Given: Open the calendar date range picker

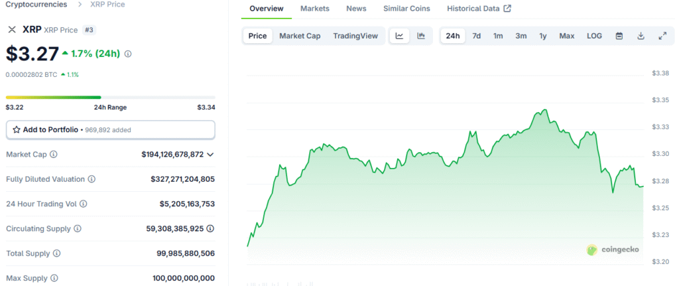Looking at the screenshot, I should tap(619, 36).
